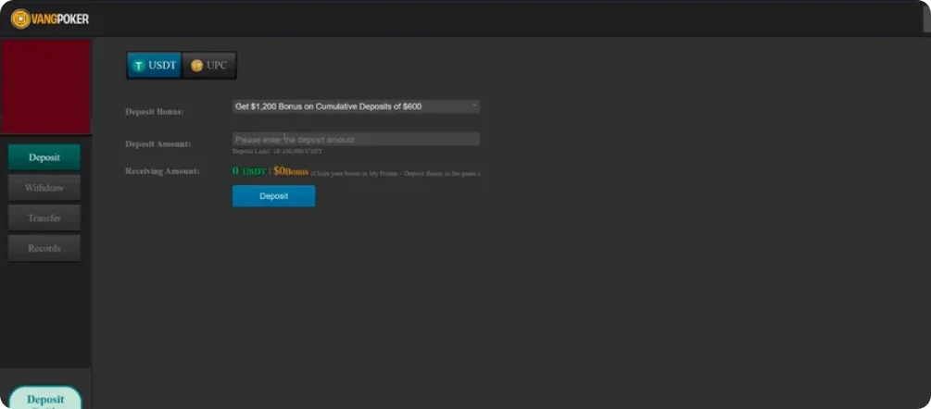Screen dimensions: 931x409
Task: Click the green USDT Tether coin icon
Action: click(x=139, y=66)
